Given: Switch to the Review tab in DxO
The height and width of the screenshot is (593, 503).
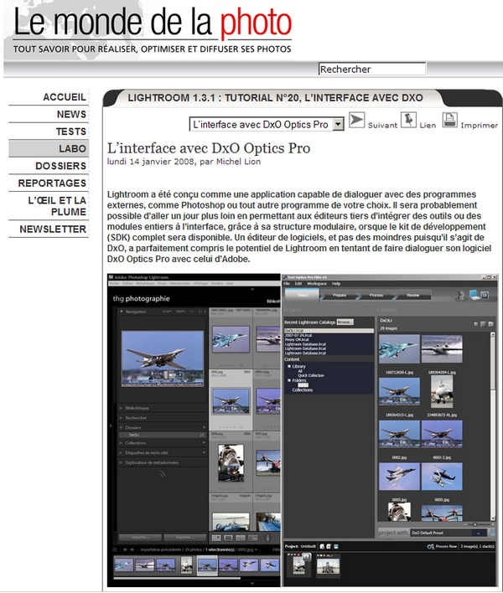Looking at the screenshot, I should click(413, 295).
